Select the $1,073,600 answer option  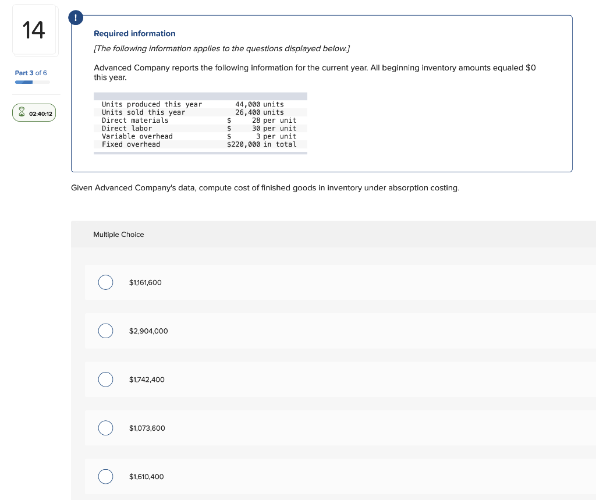[x=105, y=428]
